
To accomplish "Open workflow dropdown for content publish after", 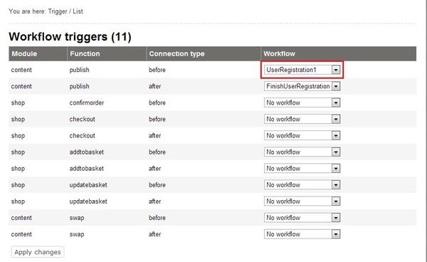I will [302, 86].
